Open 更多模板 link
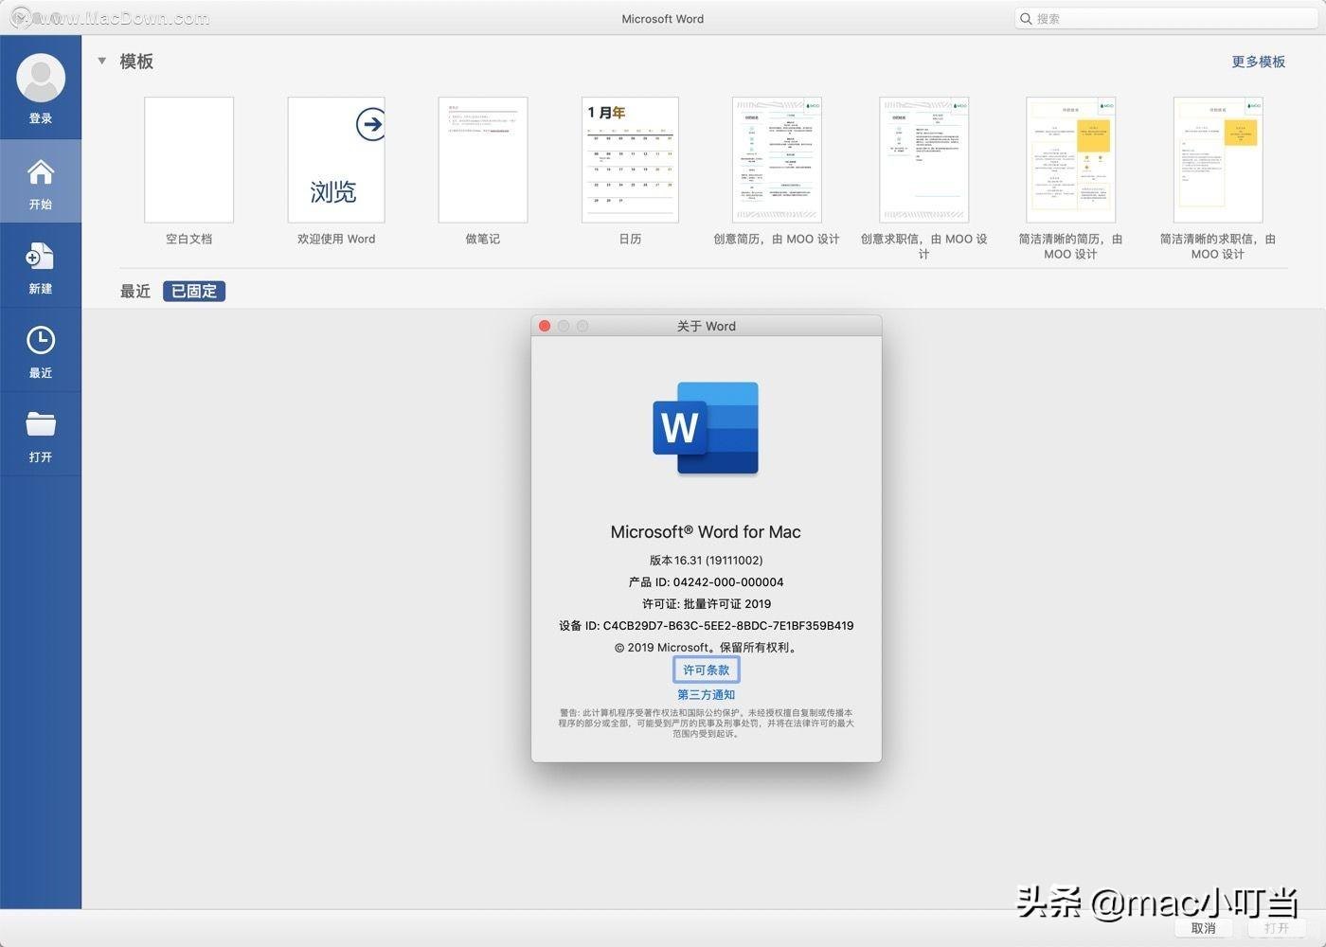Image resolution: width=1326 pixels, height=947 pixels. pyautogui.click(x=1258, y=62)
